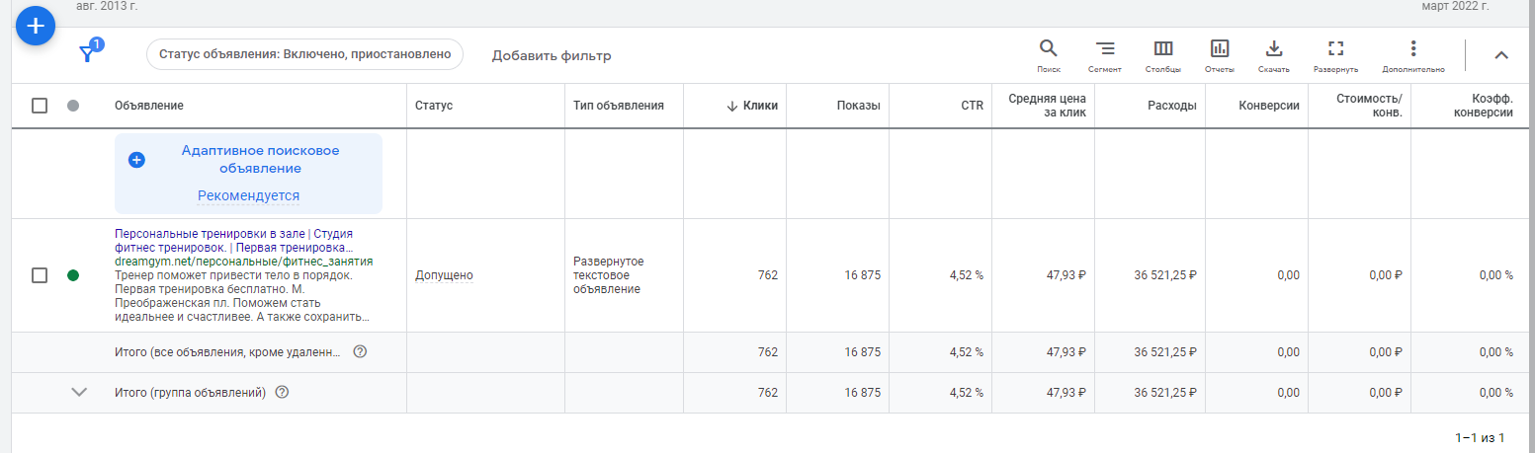Click the Статус объявления filter chip
Screen dimensions: 1535x453
coord(304,55)
